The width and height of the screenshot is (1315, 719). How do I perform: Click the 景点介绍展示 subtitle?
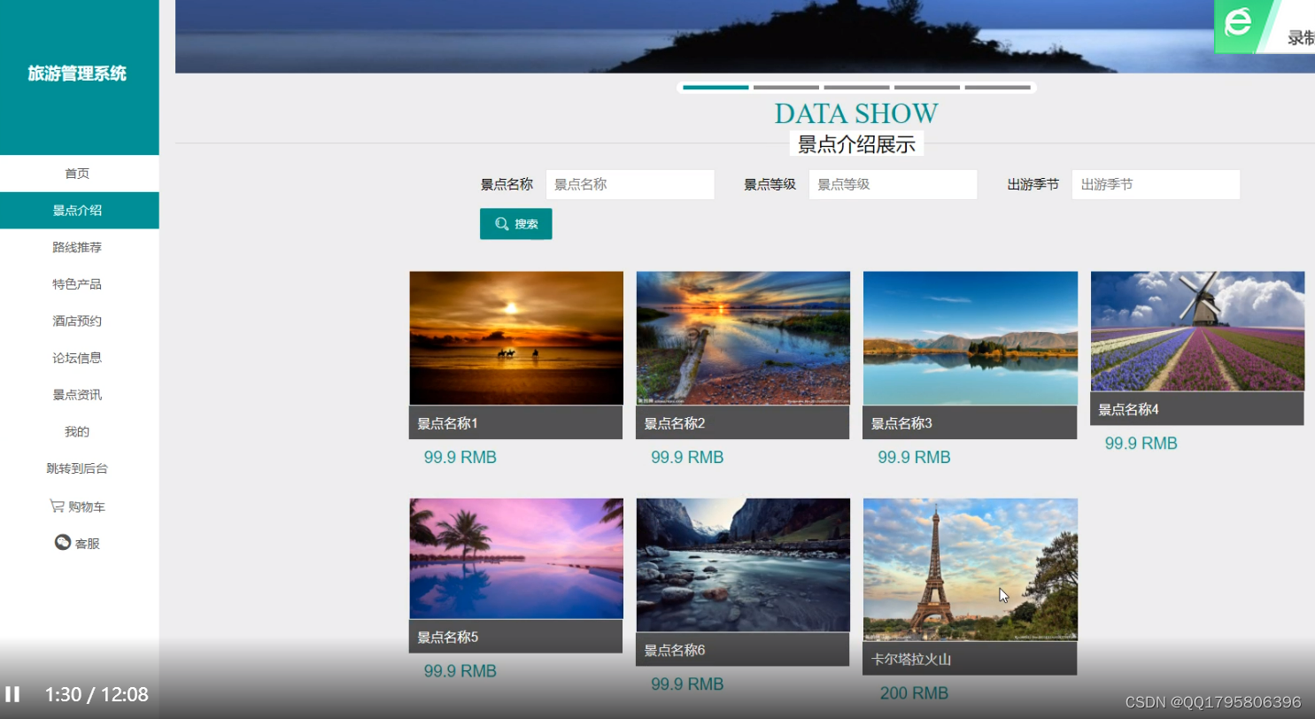(x=856, y=144)
